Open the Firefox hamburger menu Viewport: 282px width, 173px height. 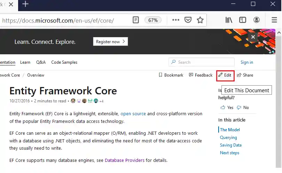pyautogui.click(x=274, y=20)
